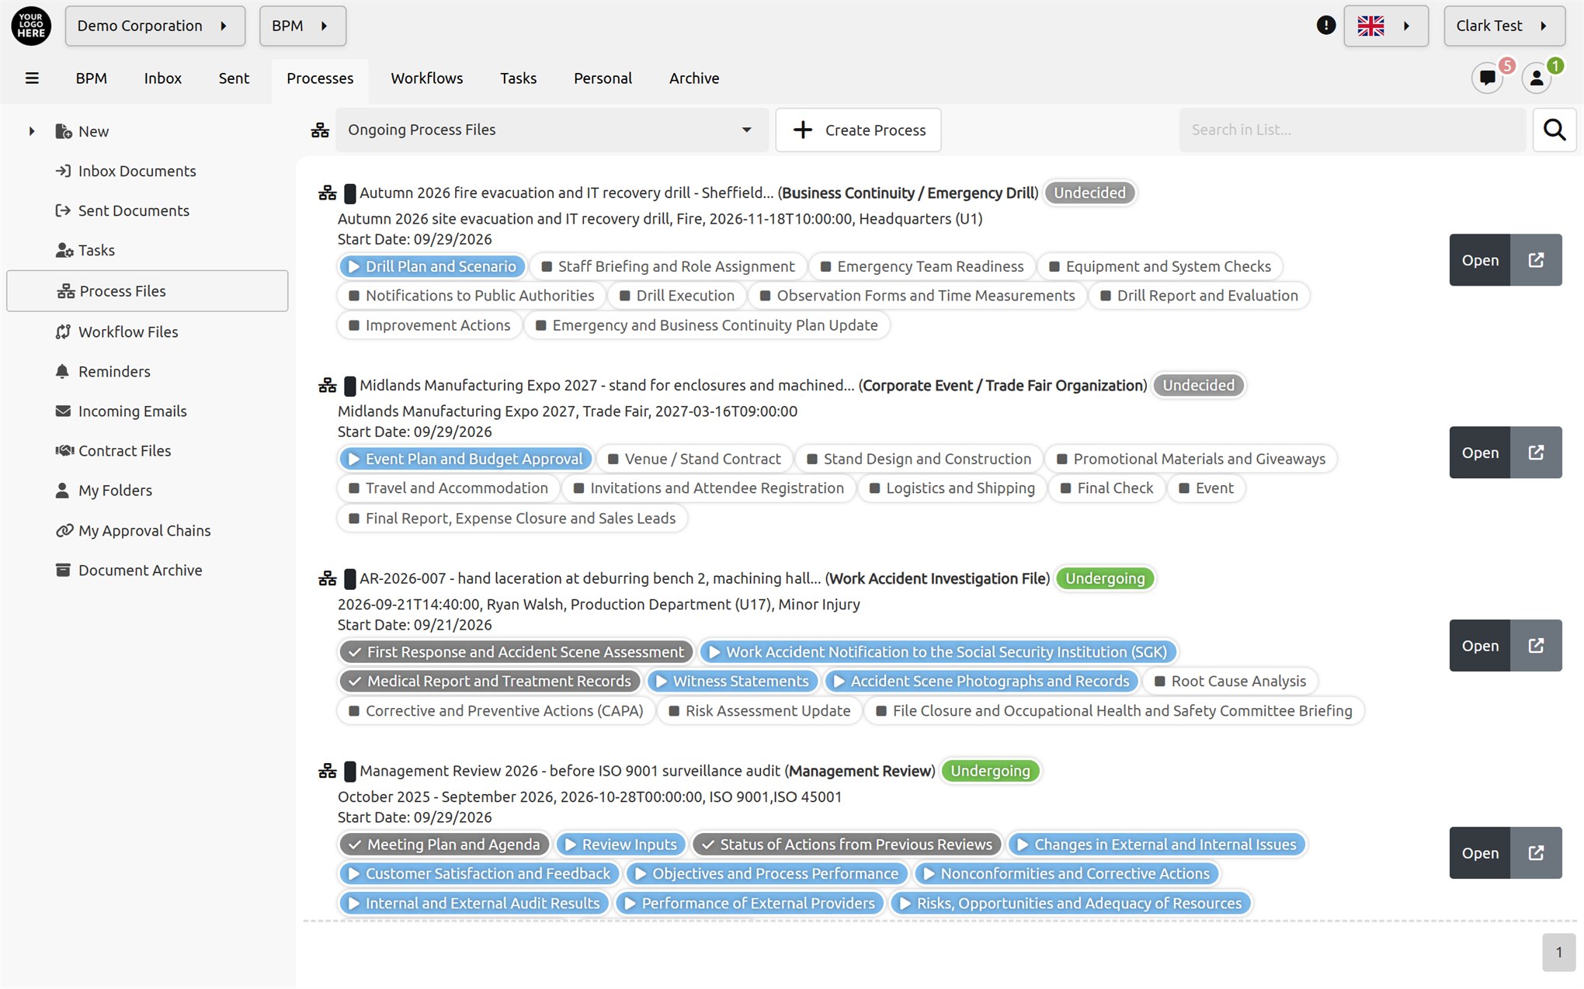Select the Meeting Plan and Agenda stage
This screenshot has width=1584, height=989.
444,845
